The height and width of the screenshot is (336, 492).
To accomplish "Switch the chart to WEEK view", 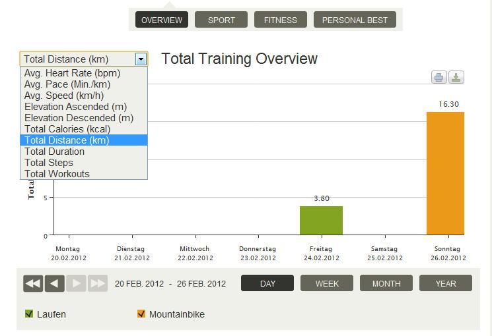I will 327,283.
